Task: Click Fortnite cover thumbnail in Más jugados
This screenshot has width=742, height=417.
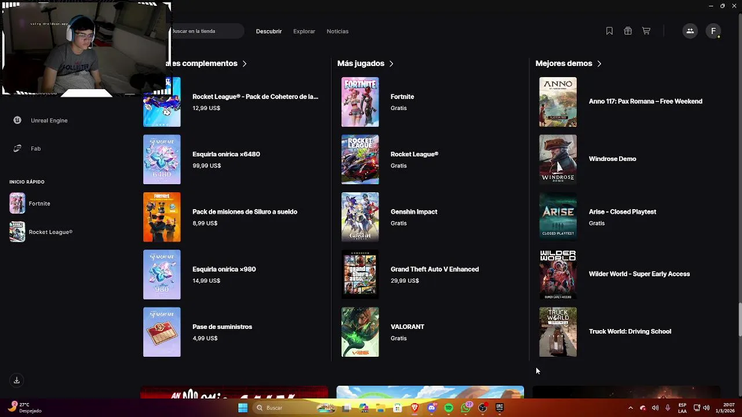Action: (x=360, y=102)
